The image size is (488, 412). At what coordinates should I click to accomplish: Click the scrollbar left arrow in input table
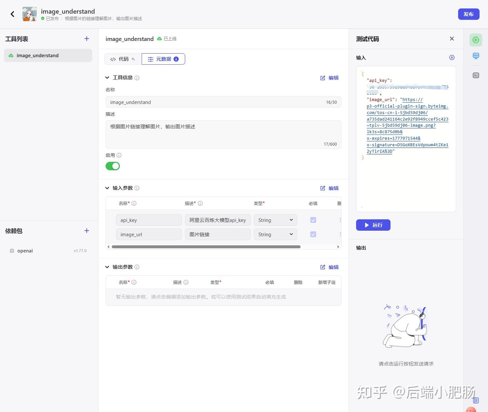108,247
